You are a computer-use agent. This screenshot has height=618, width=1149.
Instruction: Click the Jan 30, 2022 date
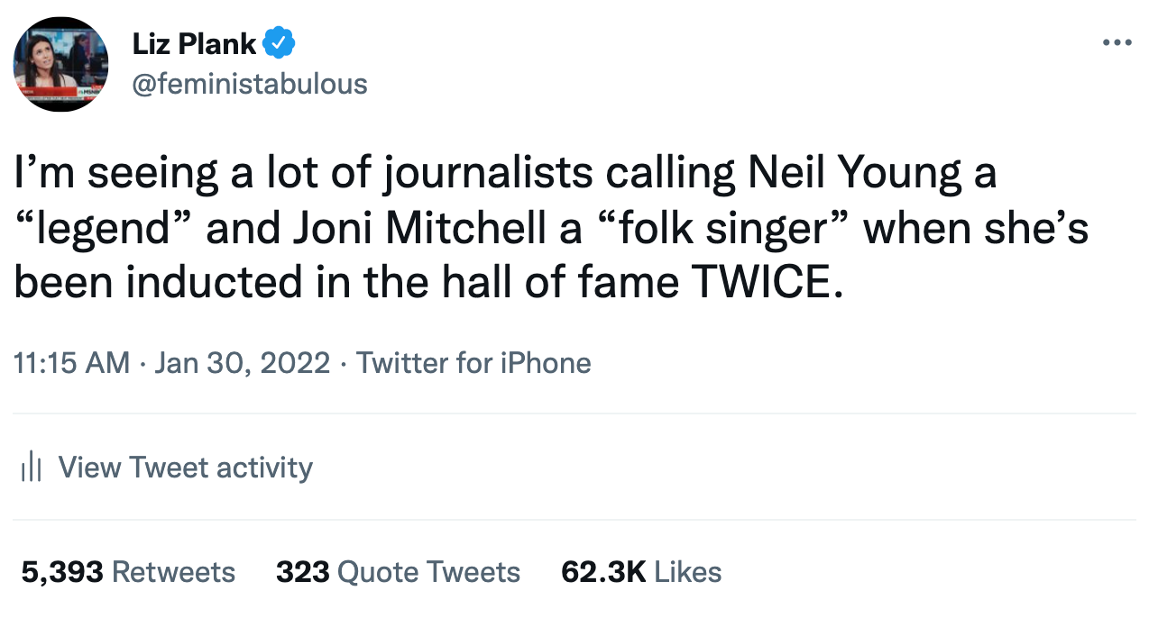[243, 363]
